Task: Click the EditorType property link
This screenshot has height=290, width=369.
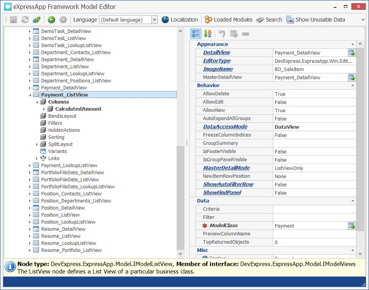Action: (x=217, y=61)
